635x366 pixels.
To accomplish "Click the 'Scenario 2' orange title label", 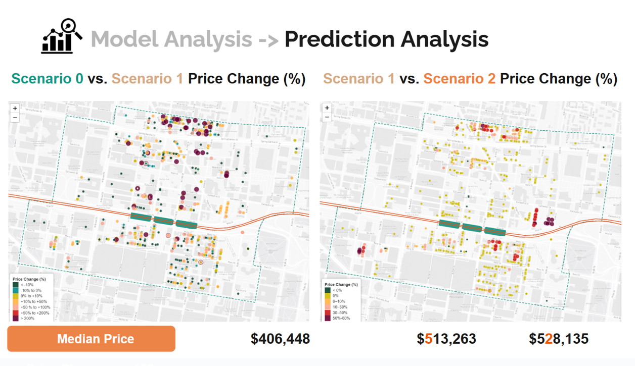I will coord(460,79).
